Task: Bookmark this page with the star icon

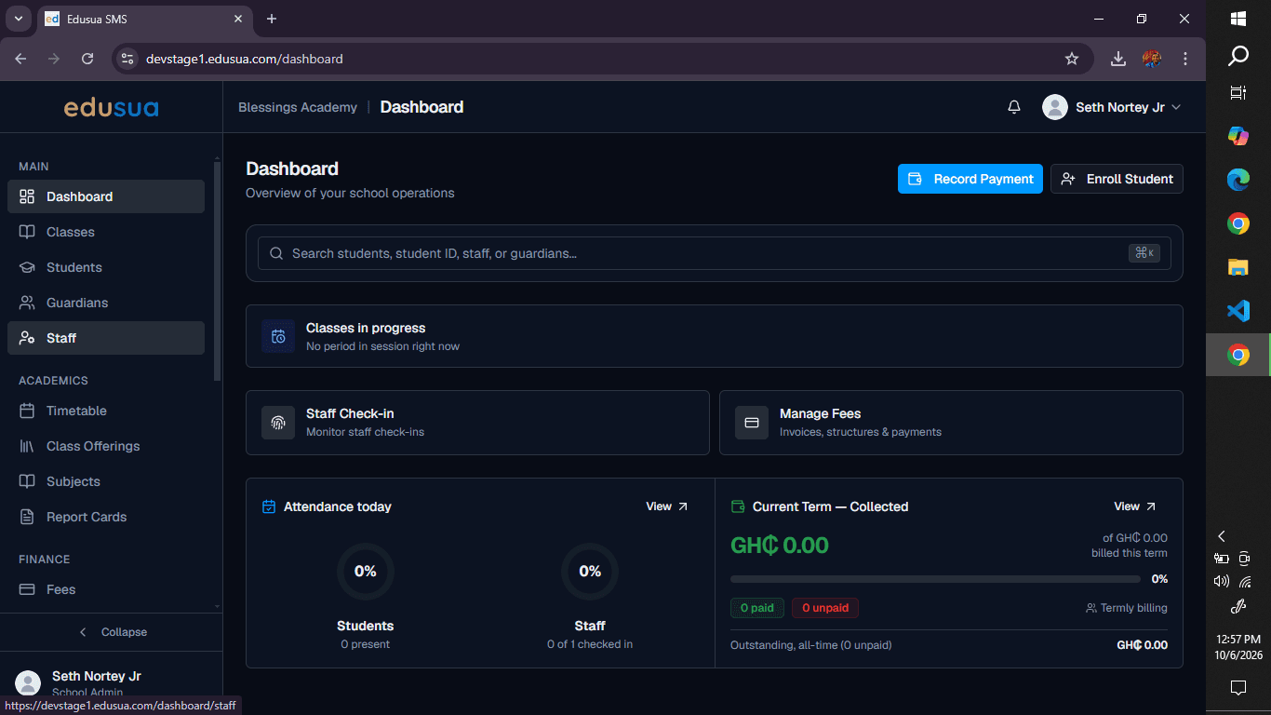Action: [x=1072, y=59]
